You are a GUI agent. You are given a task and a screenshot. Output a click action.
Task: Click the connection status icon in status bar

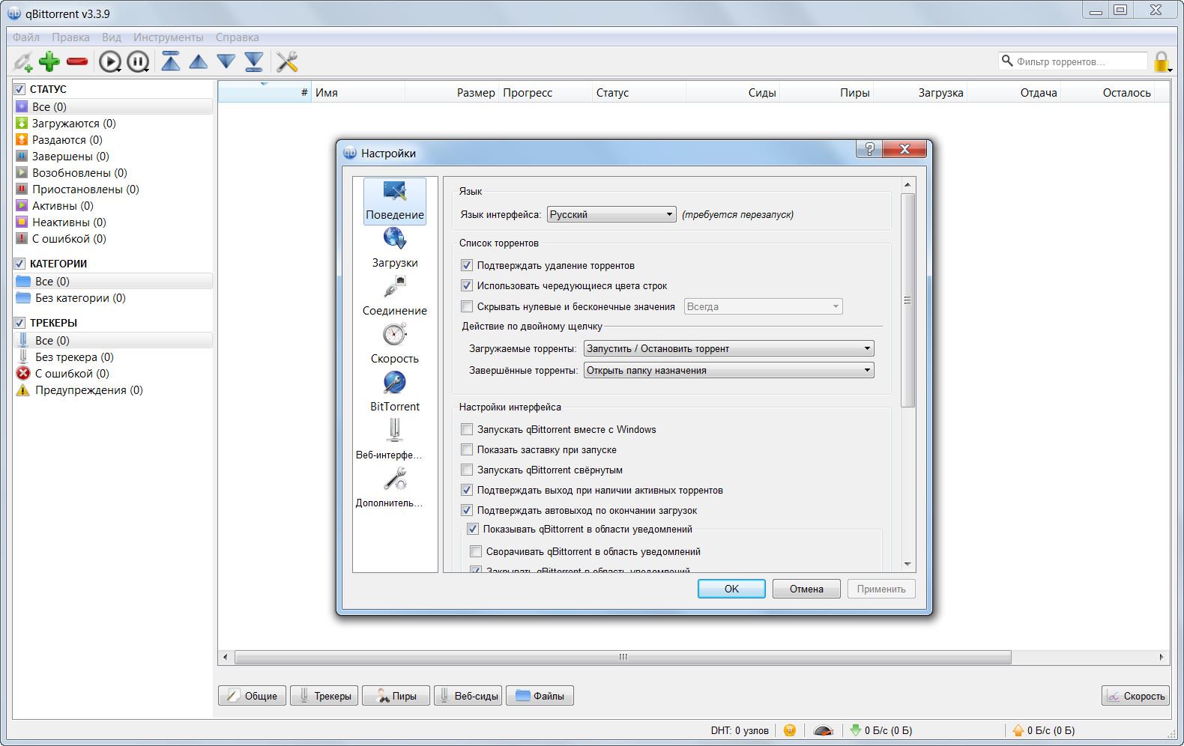[790, 730]
